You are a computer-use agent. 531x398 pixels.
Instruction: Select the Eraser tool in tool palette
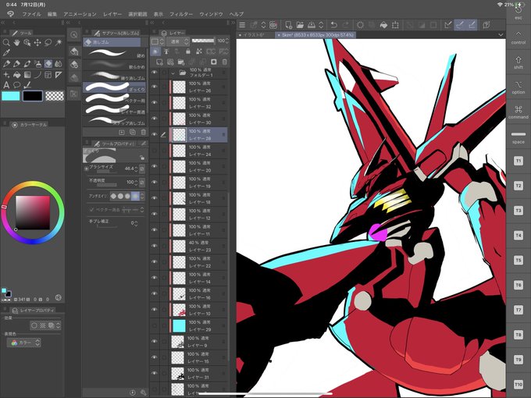[48, 64]
